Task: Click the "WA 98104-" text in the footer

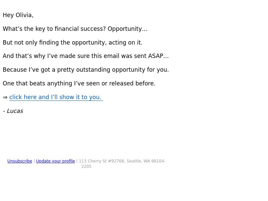Action: pyautogui.click(x=154, y=161)
